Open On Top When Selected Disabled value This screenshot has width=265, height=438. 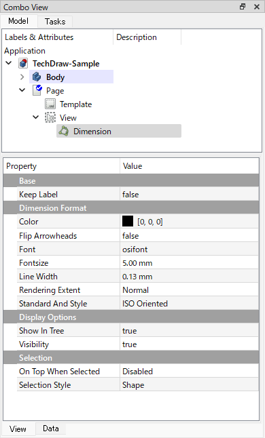coord(189,372)
